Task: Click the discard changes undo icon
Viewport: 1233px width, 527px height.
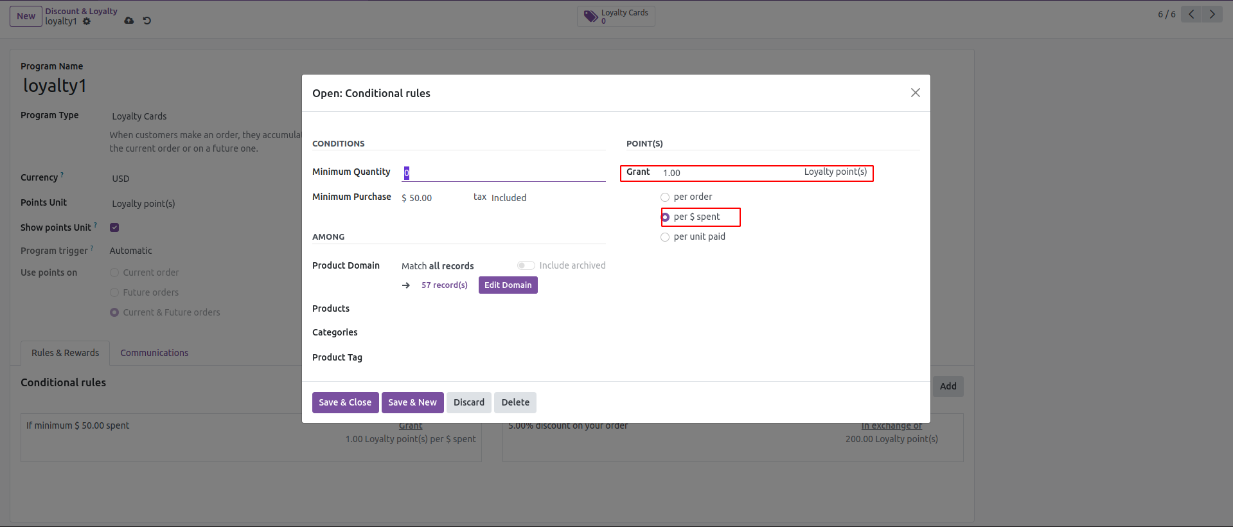Action: coord(147,21)
